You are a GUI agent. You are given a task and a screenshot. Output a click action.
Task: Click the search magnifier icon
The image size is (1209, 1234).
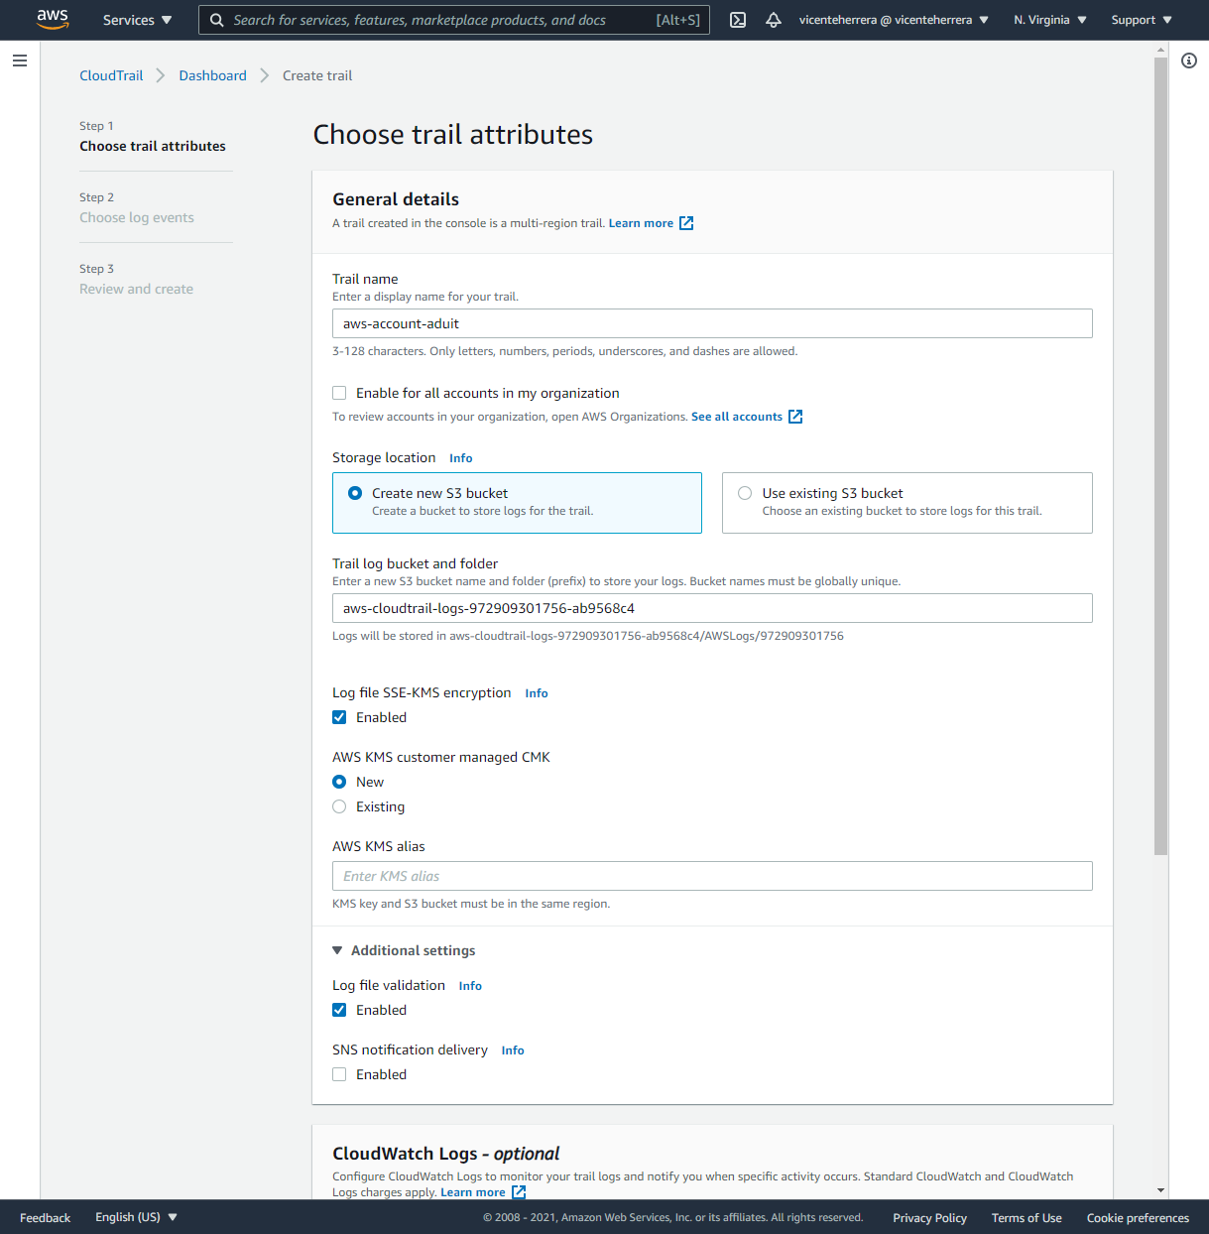217,20
